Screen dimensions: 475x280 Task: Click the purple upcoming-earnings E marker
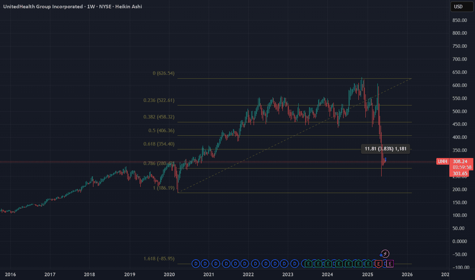(390, 264)
